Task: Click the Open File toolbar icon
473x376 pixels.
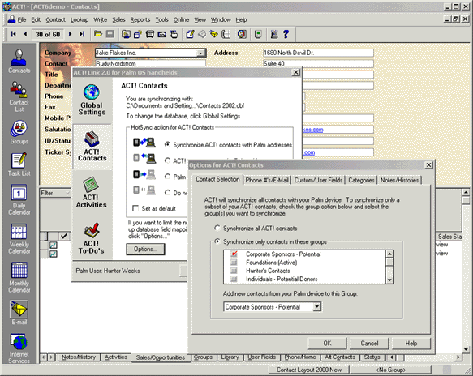Action: 97,34
